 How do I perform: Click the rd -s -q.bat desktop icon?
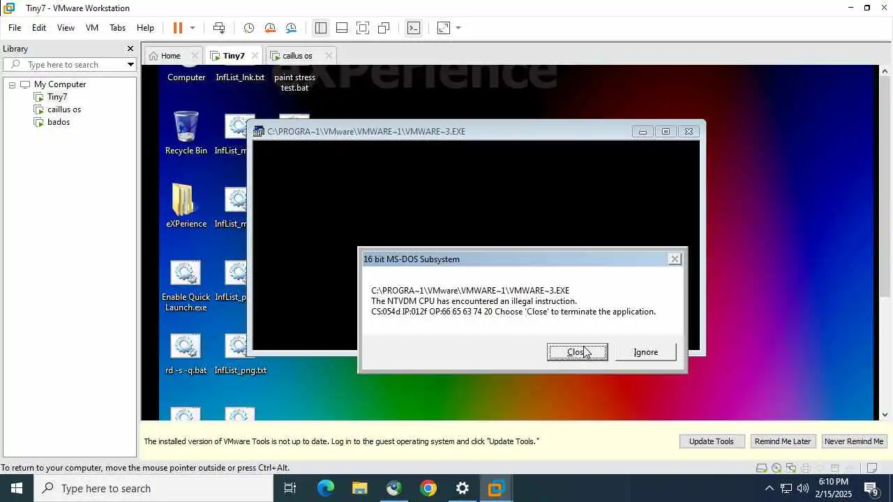coord(186,354)
